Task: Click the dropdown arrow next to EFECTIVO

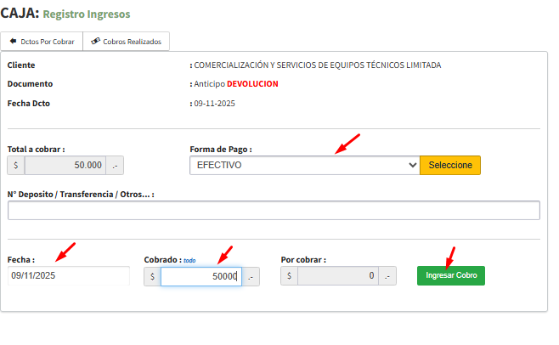Action: click(x=412, y=165)
